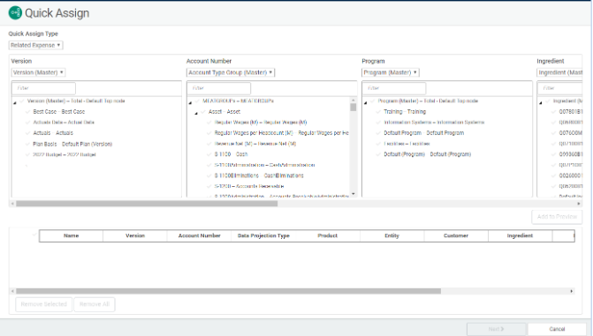Check S-1200 Accounts Receivable account
The width and height of the screenshot is (593, 336).
[209, 186]
